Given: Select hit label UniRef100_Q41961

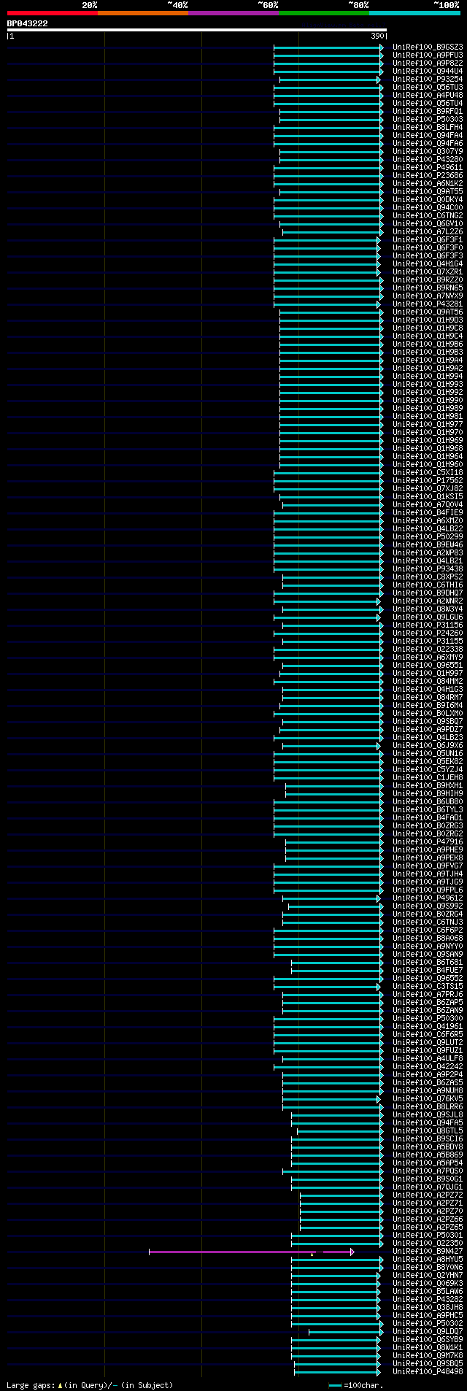Looking at the screenshot, I should click(428, 1027).
